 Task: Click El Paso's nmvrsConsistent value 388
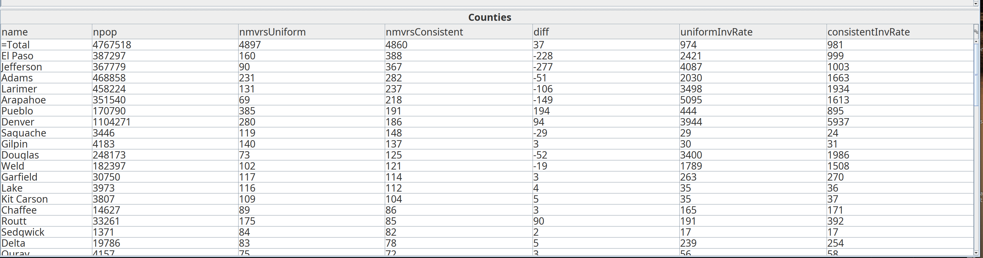point(458,56)
